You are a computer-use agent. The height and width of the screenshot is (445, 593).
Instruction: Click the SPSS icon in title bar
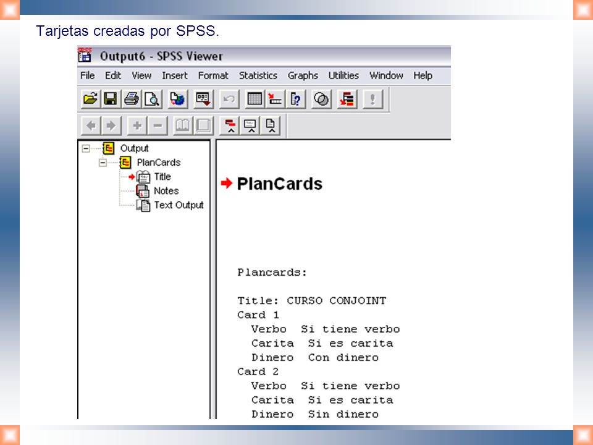coord(85,55)
